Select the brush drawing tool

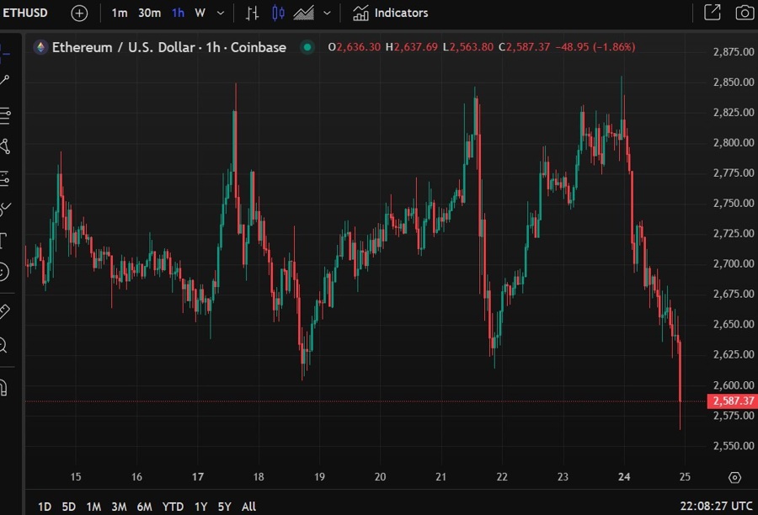(x=5, y=210)
